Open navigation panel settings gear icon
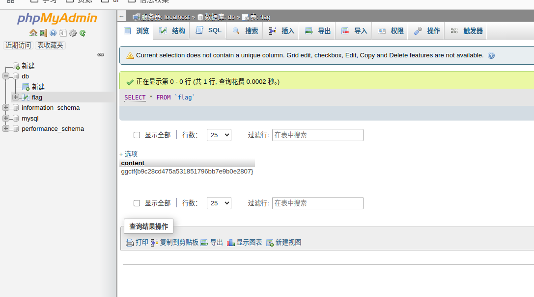This screenshot has height=297, width=534. [x=73, y=33]
